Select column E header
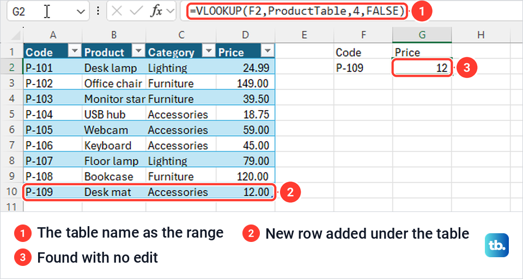The image size is (523, 279). [x=304, y=35]
